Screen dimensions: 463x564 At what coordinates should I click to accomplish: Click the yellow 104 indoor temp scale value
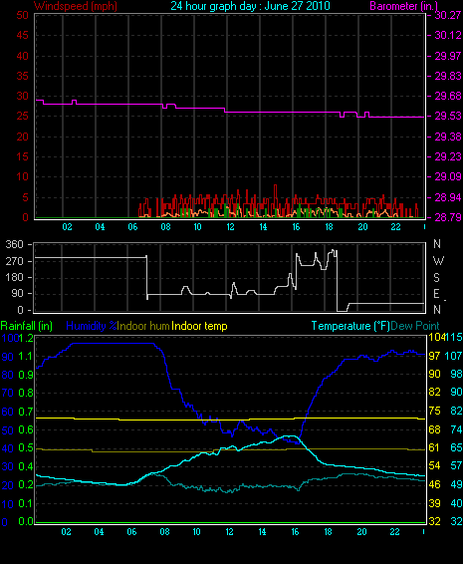[x=437, y=338]
